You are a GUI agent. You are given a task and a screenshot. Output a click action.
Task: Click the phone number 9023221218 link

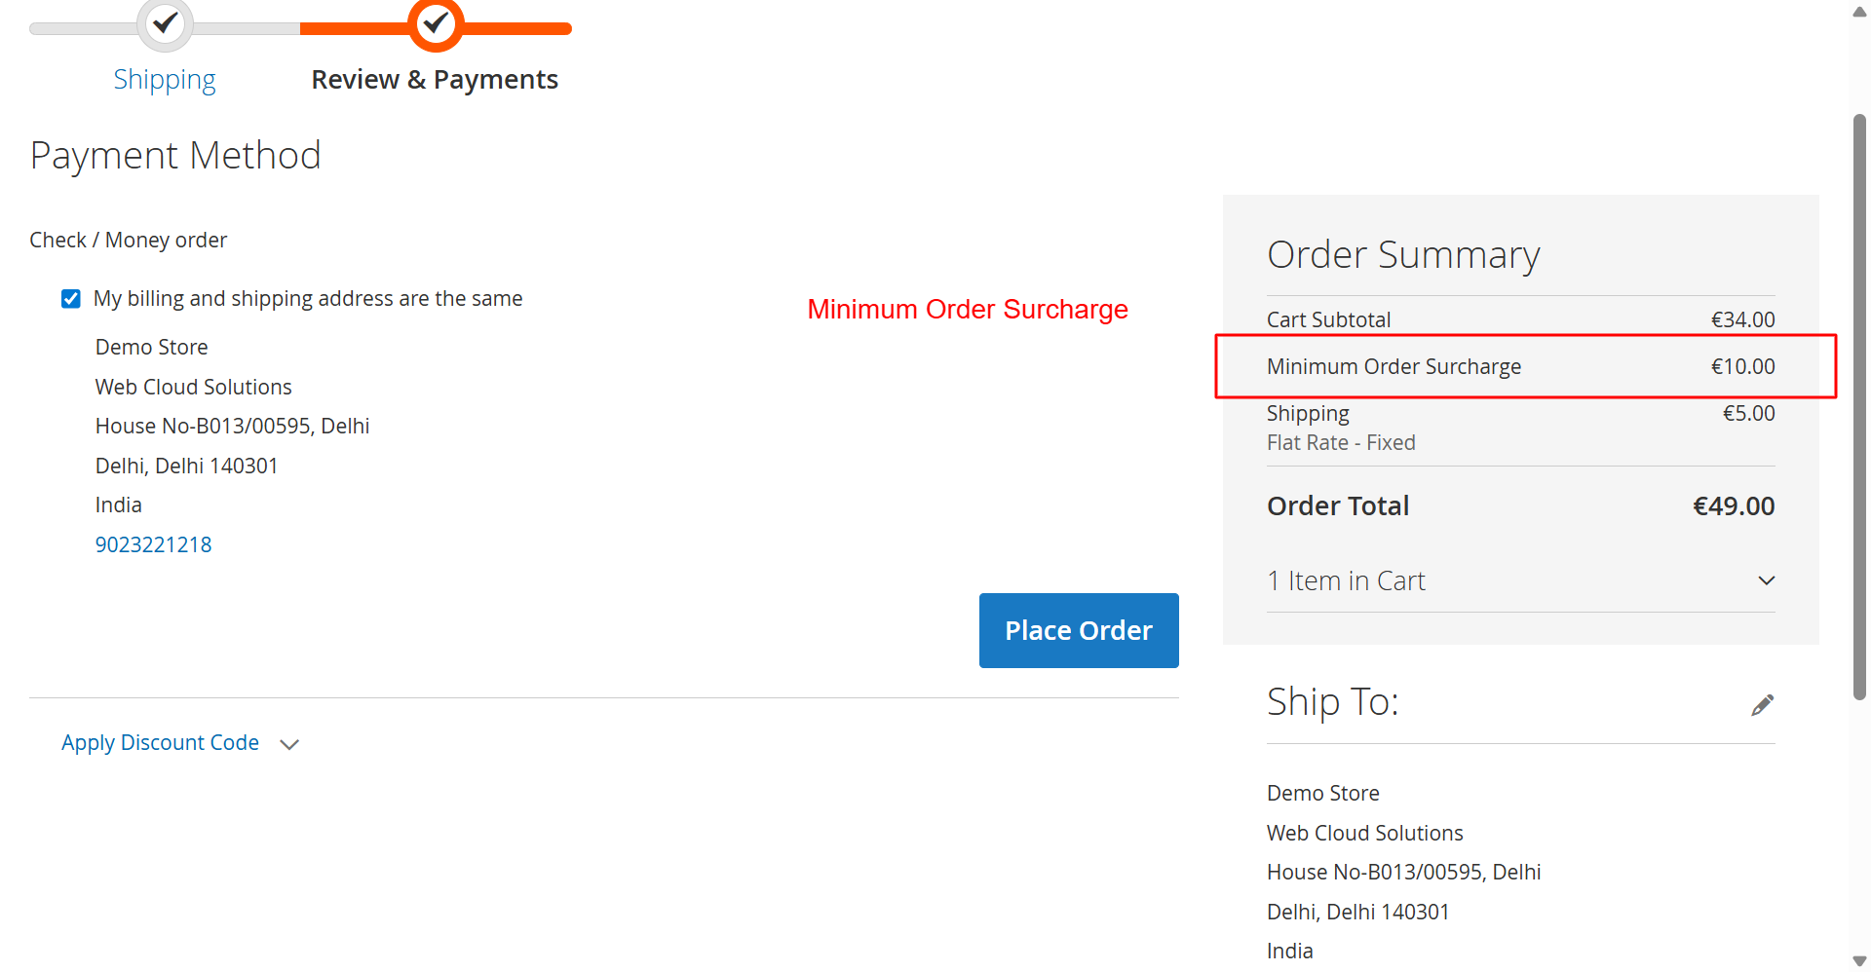[154, 545]
